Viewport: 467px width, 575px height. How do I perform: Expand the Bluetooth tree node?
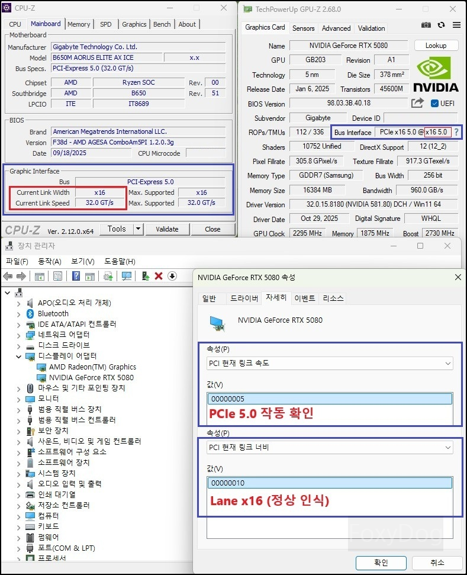pyautogui.click(x=18, y=314)
